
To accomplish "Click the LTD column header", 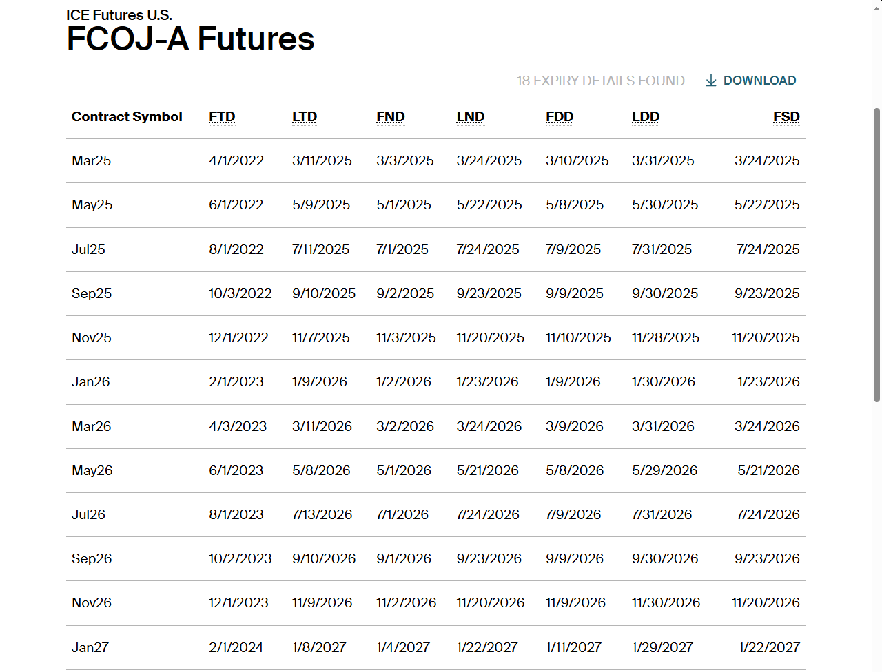I will [x=305, y=117].
